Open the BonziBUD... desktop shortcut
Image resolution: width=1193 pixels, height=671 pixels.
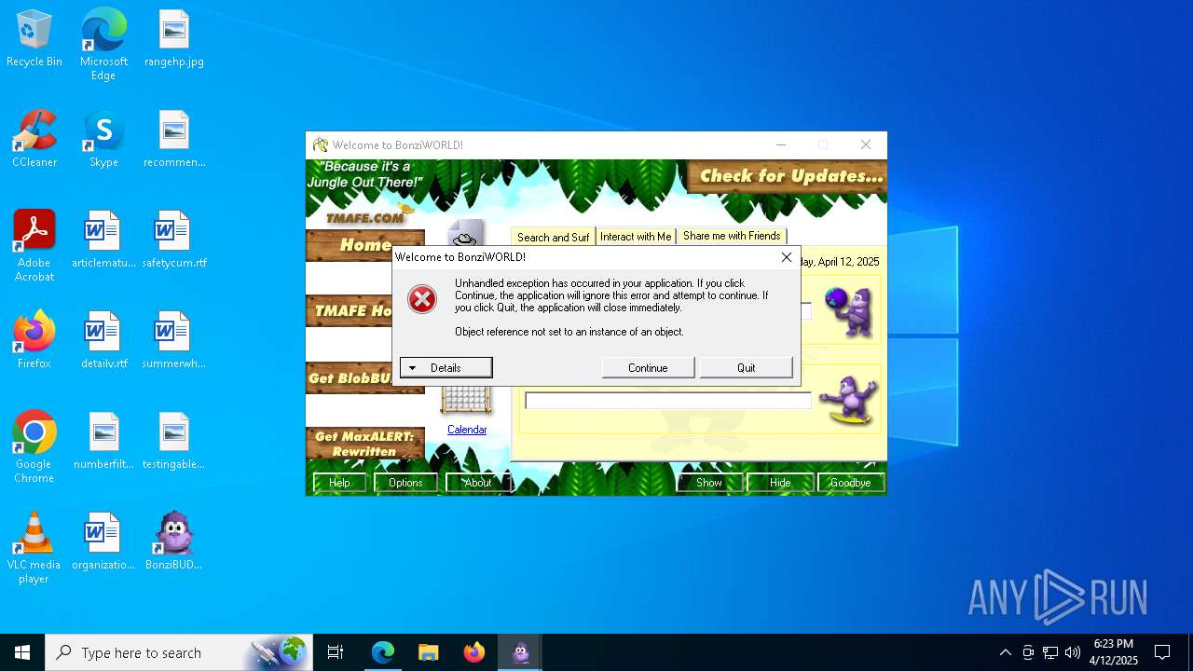pos(174,542)
